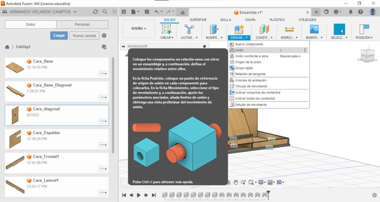
Task: Click the data panel scrollbar
Action: tap(113, 105)
